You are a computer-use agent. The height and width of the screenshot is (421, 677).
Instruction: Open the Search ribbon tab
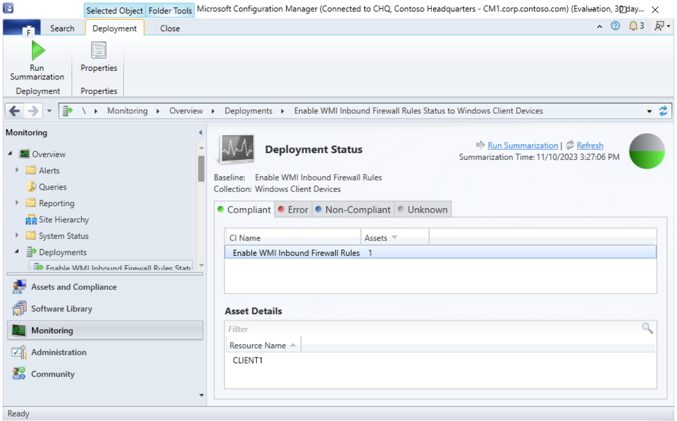click(62, 28)
